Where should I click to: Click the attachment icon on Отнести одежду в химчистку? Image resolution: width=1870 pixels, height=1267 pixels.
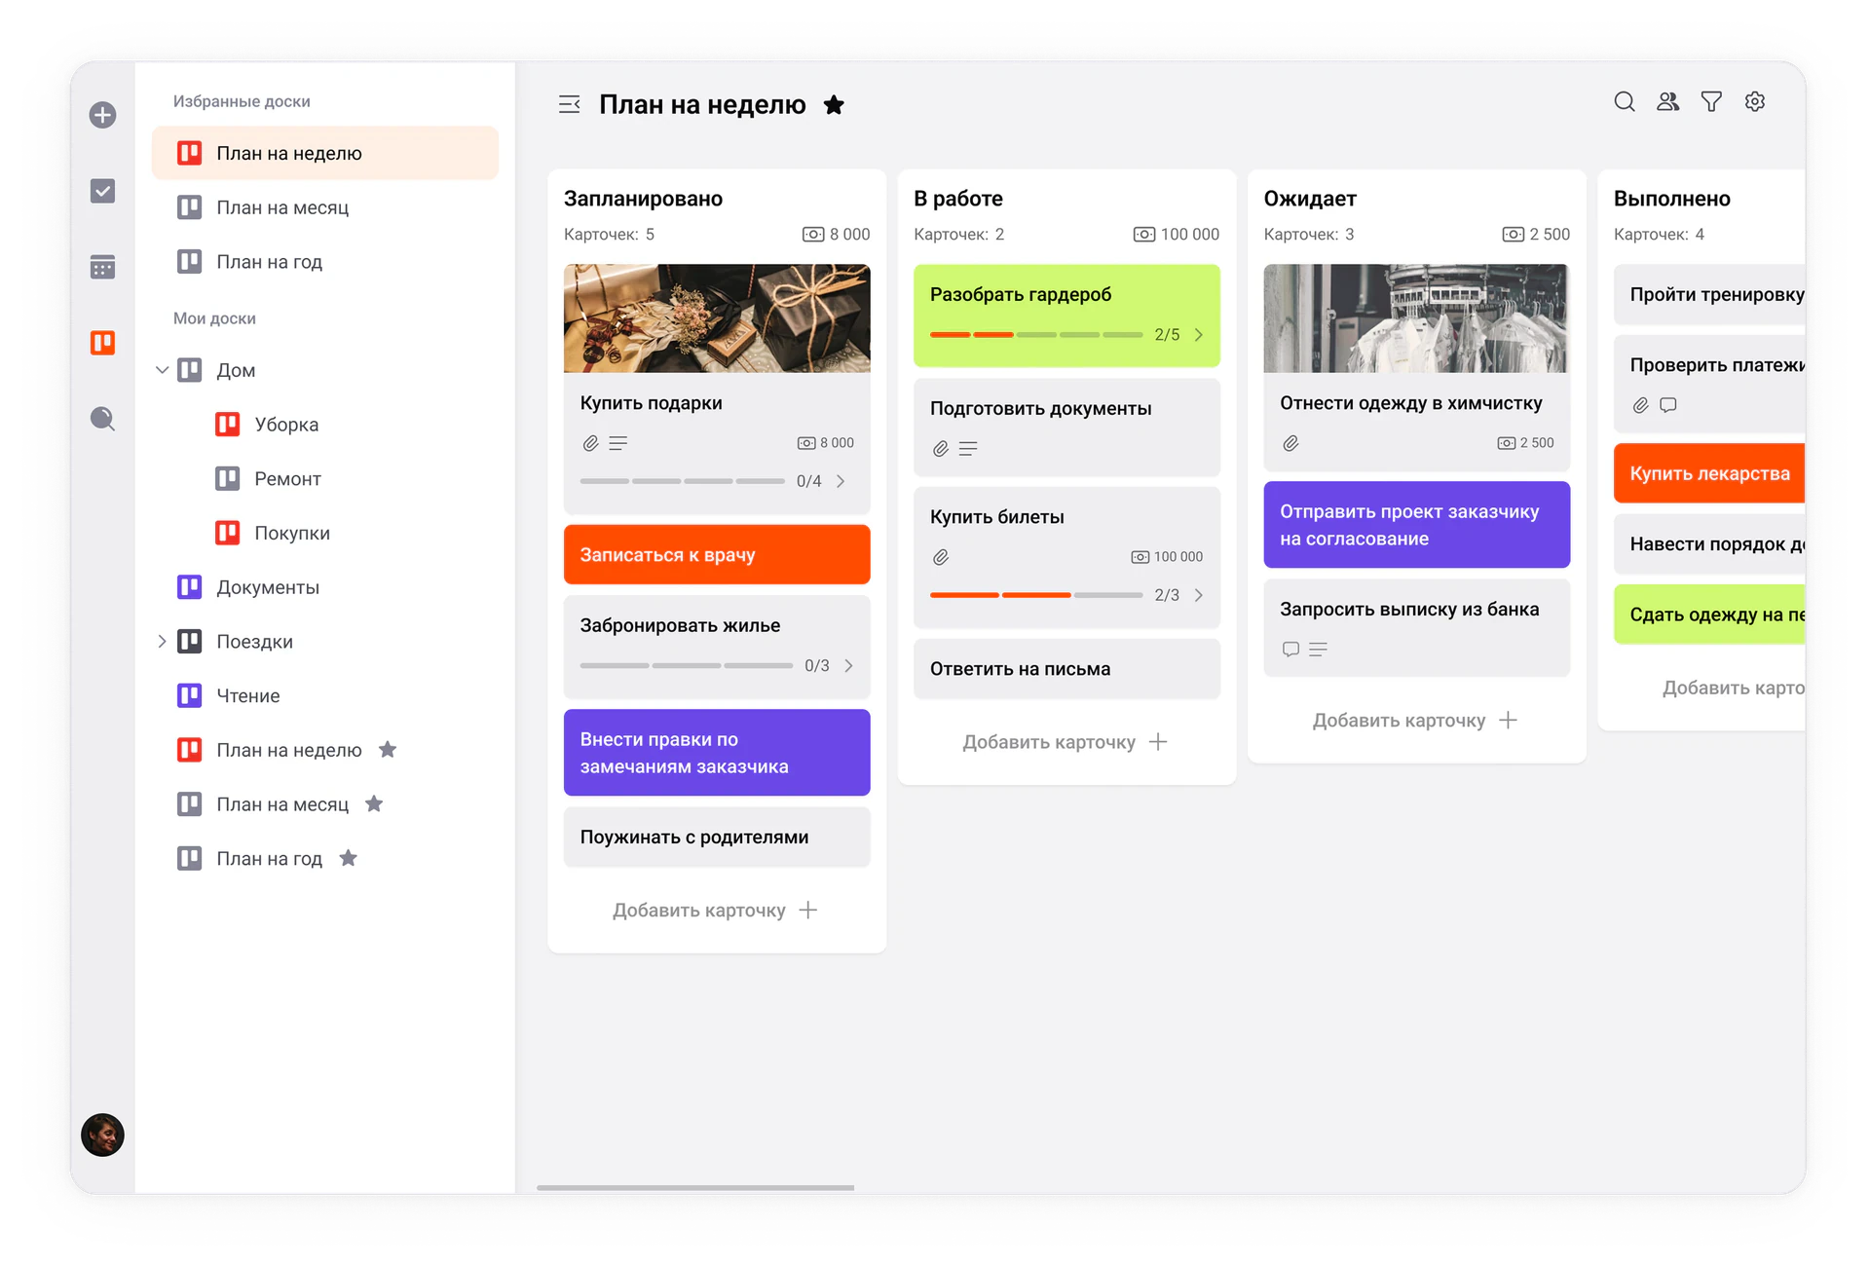pos(1290,443)
